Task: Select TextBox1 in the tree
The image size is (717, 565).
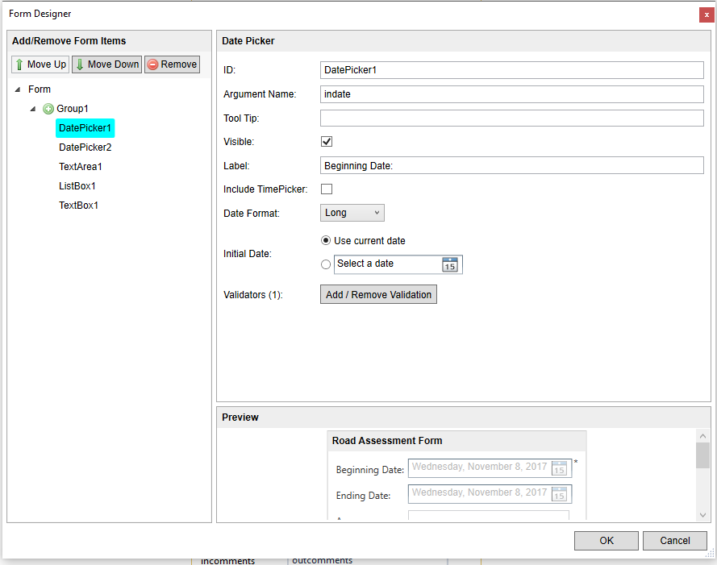Action: (79, 206)
